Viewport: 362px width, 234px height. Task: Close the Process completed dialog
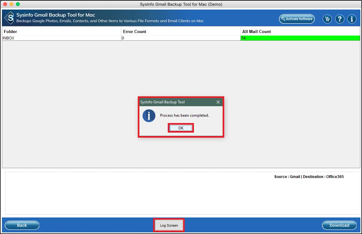pos(218,102)
